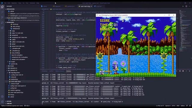Select script.lua in Open Editors list
Screen dimensions: 192x108
click(x=24, y=20)
